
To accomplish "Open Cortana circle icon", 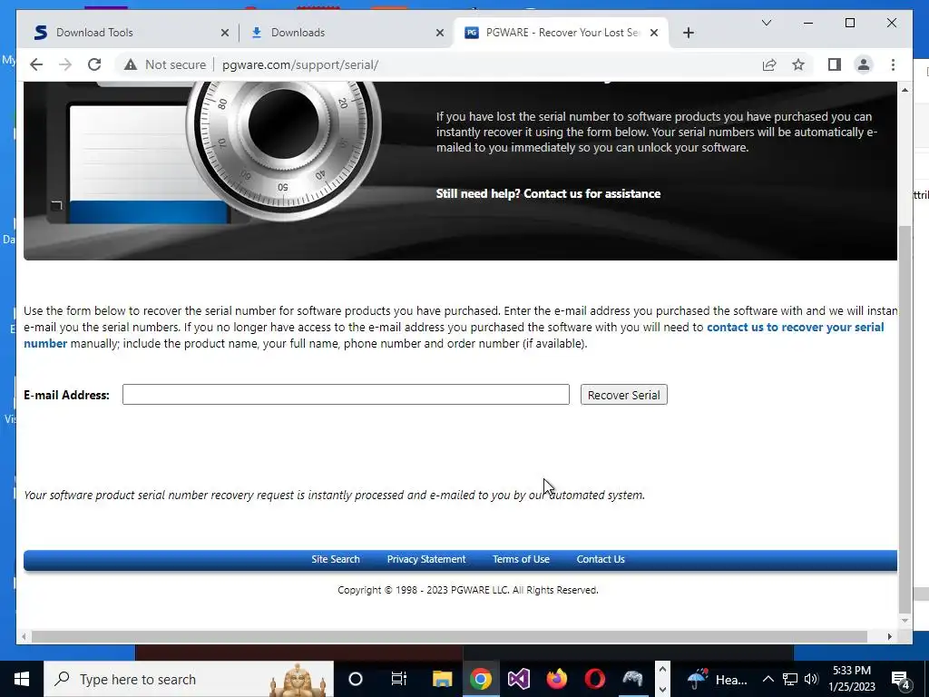I will coord(356,679).
